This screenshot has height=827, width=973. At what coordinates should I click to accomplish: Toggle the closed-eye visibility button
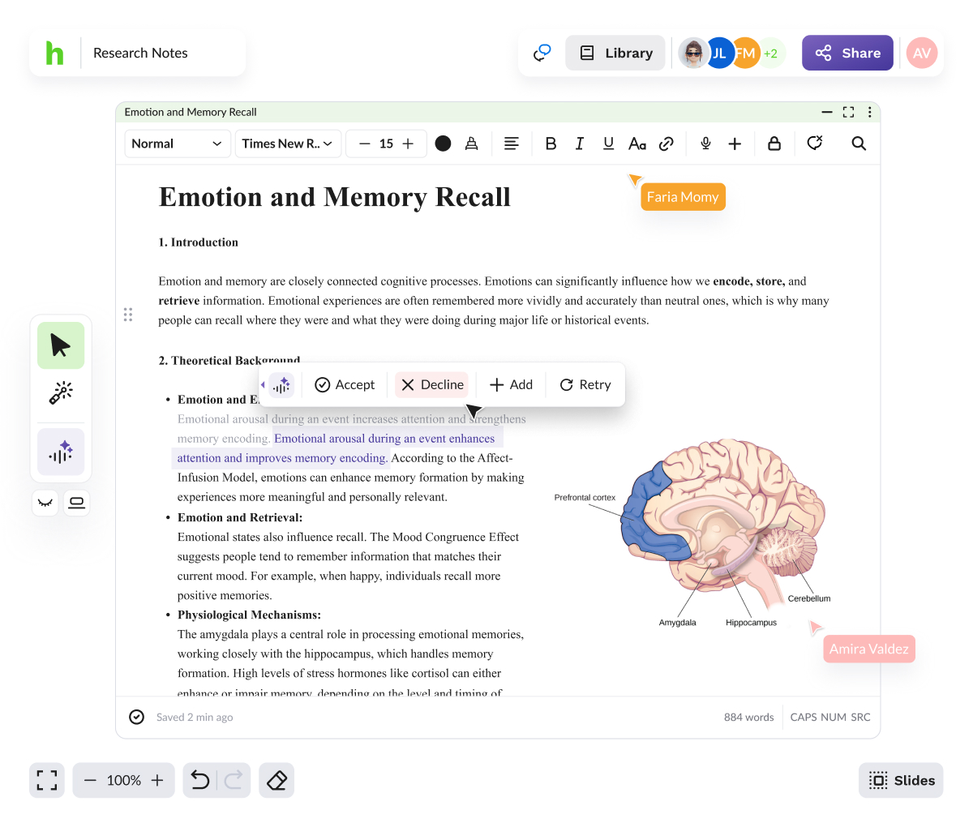pos(45,503)
